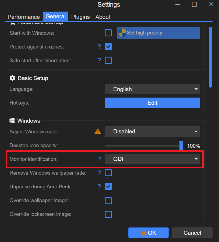Open Monitor identification GDI dropdown
Image resolution: width=219 pixels, height=242 pixels.
152,159
